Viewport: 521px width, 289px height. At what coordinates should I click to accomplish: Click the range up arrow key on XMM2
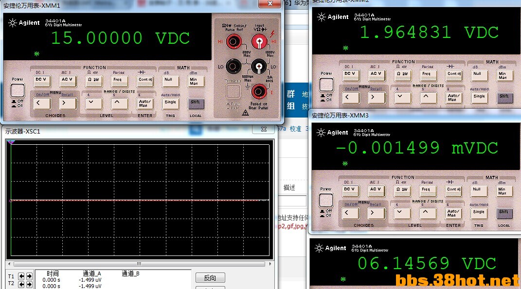pos(428,98)
